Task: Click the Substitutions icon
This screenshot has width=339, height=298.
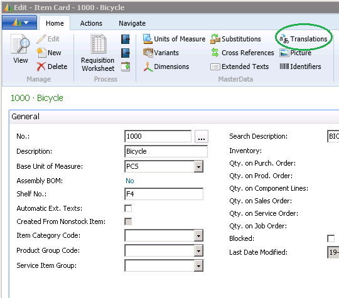Action: 215,39
